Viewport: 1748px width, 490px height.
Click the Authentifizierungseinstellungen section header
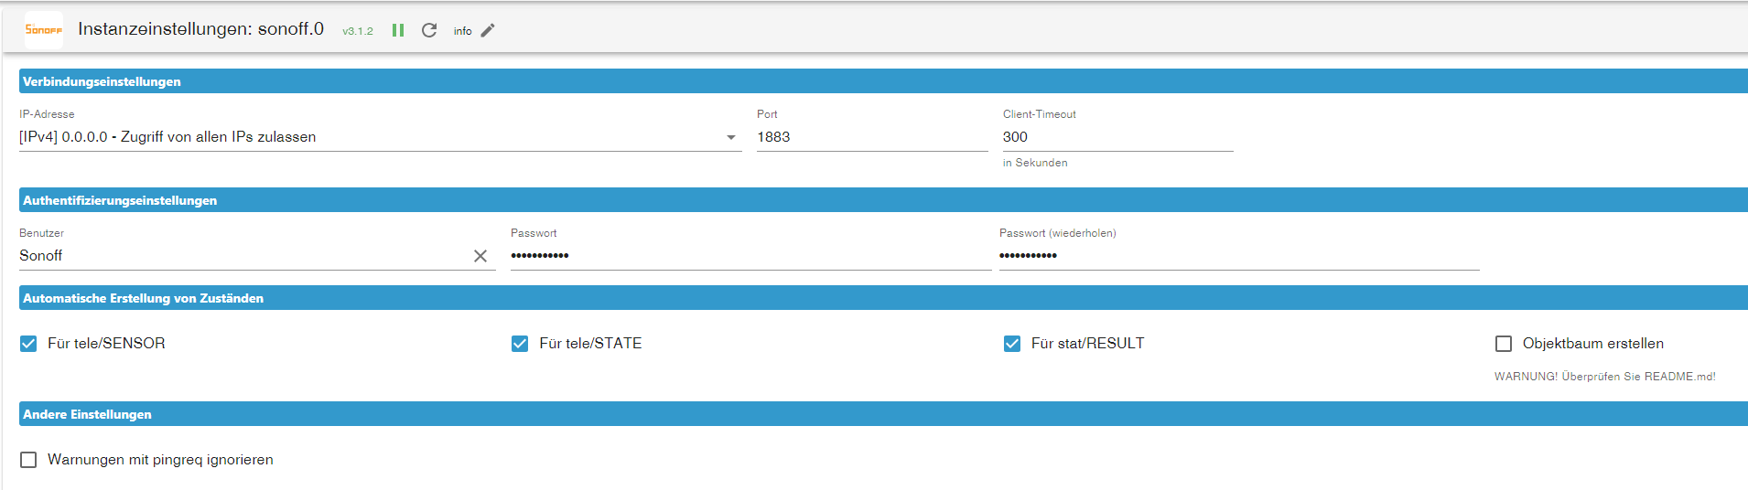click(x=883, y=200)
